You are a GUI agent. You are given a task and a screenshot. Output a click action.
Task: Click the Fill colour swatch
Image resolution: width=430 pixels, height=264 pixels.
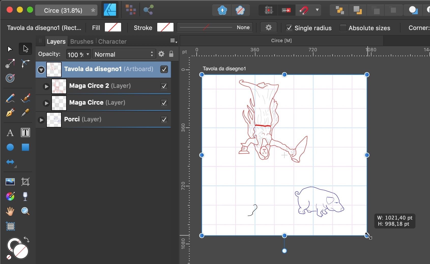(113, 27)
